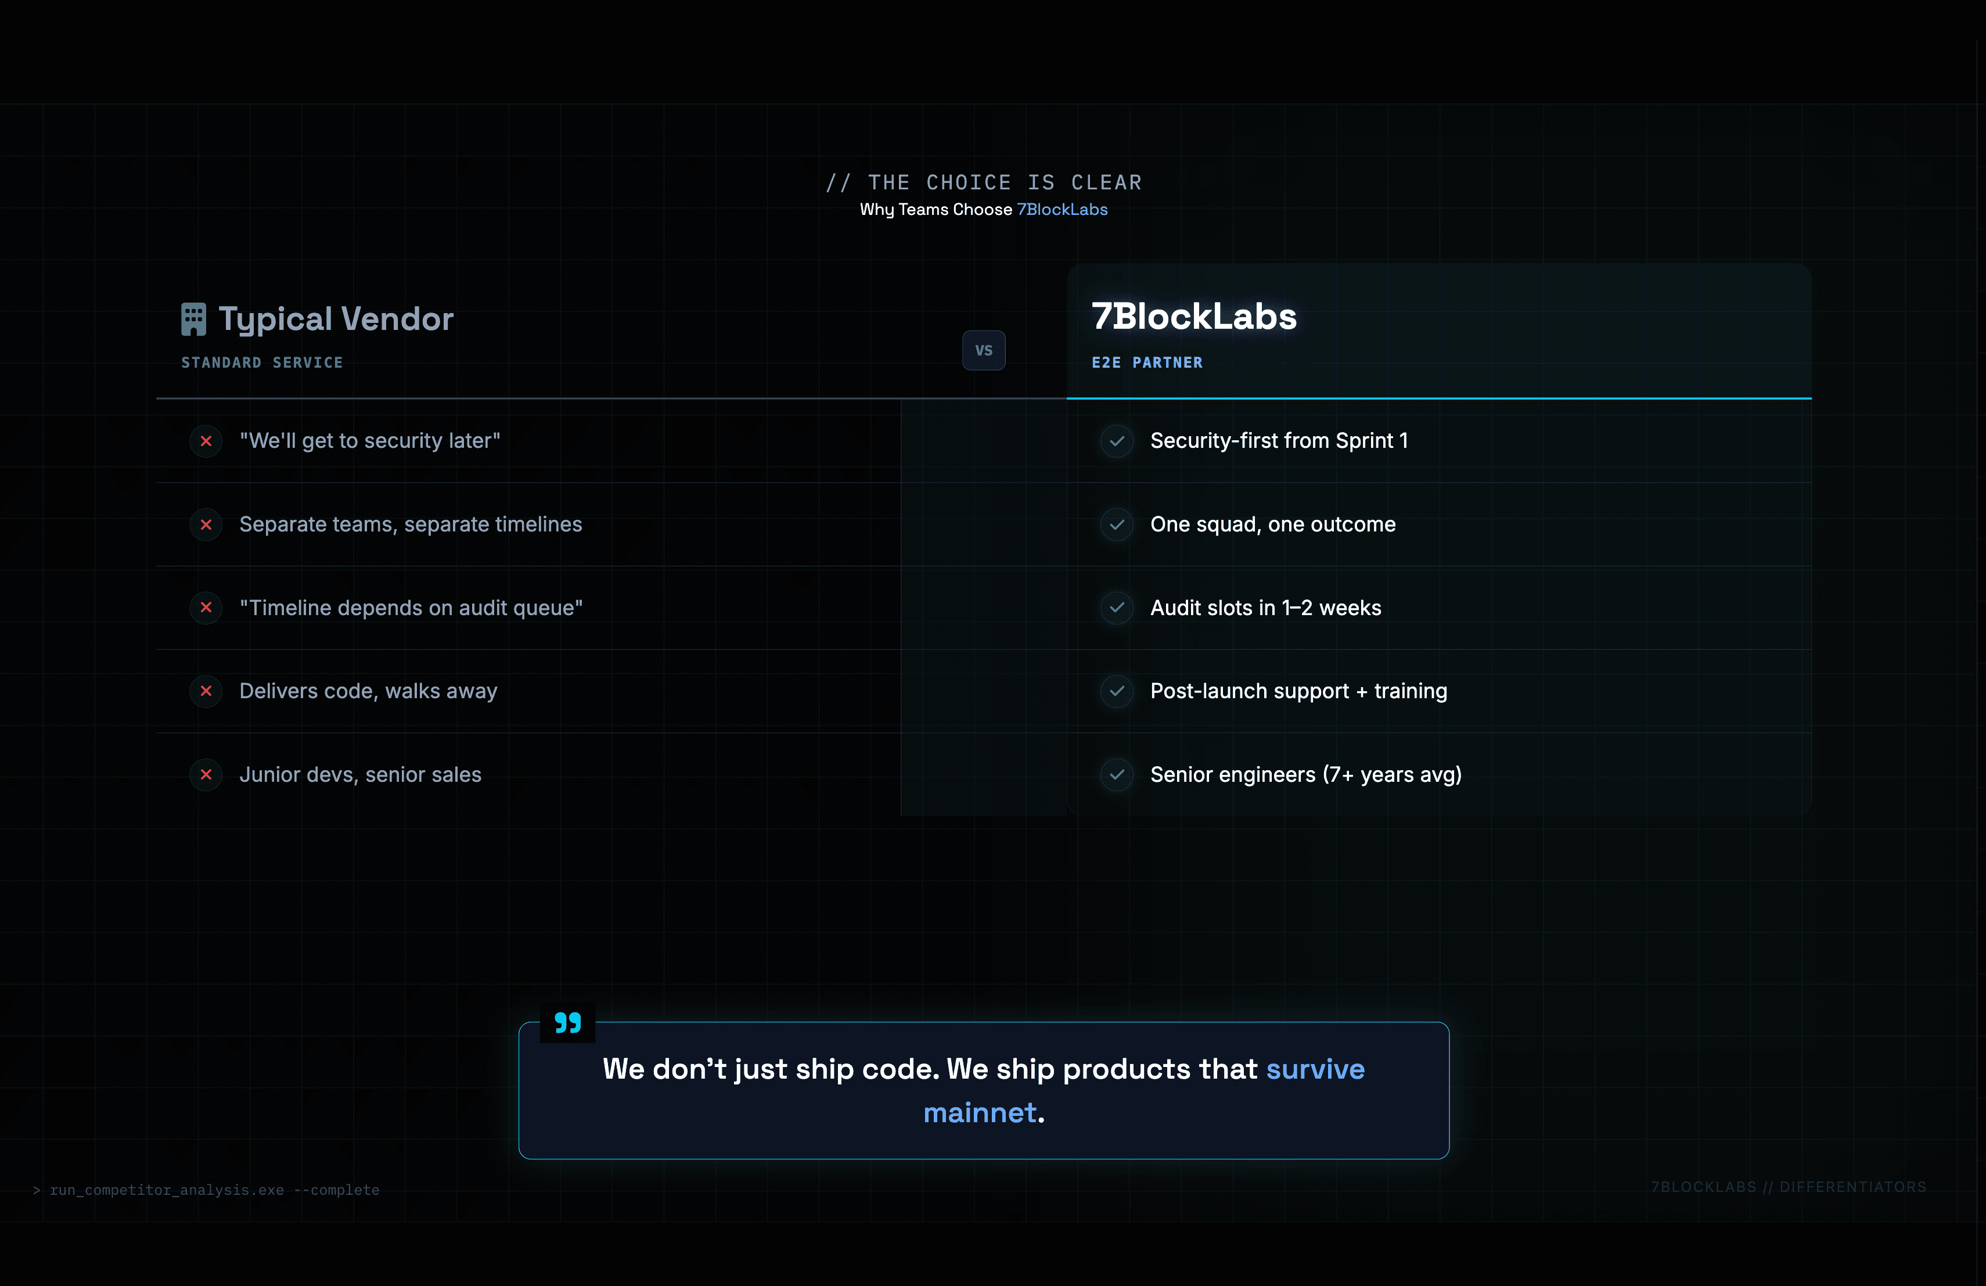The height and width of the screenshot is (1286, 1986).
Task: Click the building icon beside Typical Vendor
Action: 193,319
